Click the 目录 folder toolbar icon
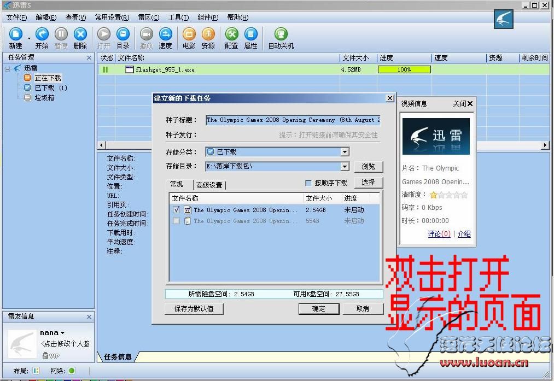The width and height of the screenshot is (554, 381). [x=123, y=34]
